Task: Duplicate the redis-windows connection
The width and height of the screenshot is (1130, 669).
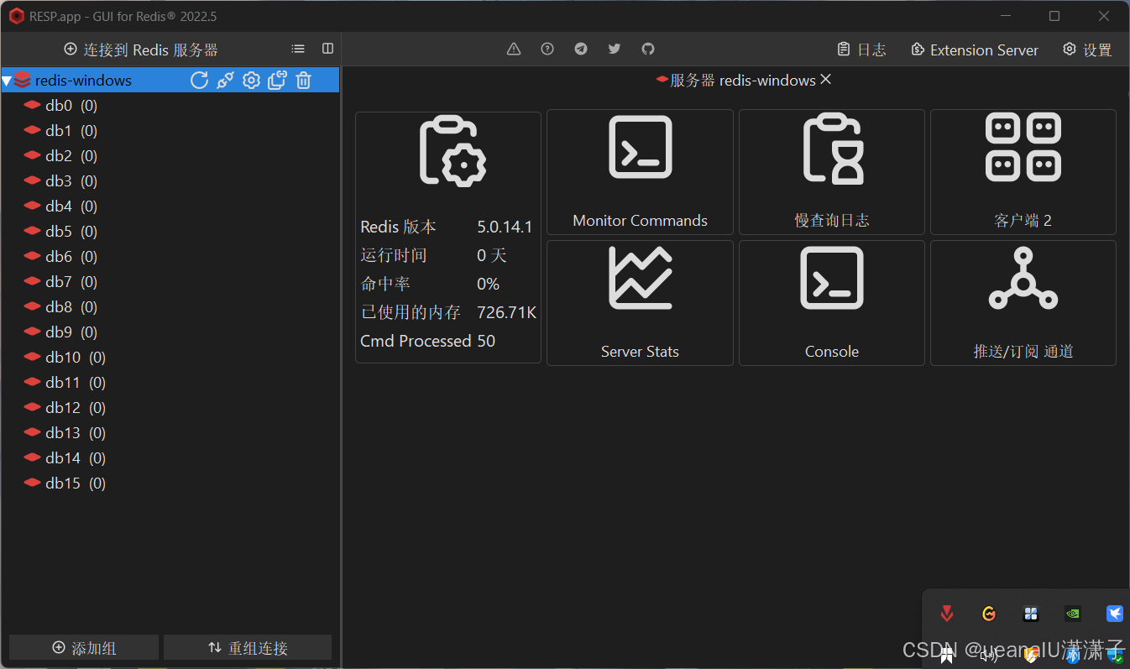Action: tap(277, 81)
